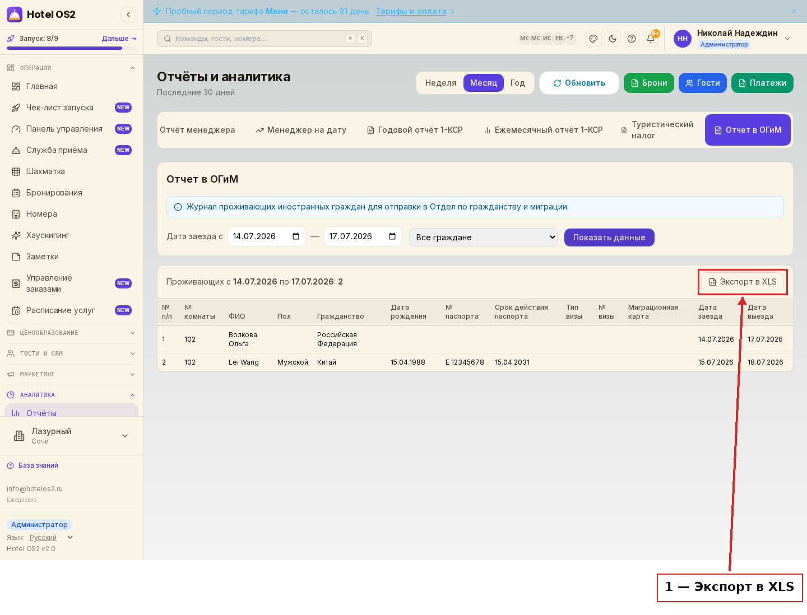Expand the ЦЕНООБРАЗОВАНИЕ section
Image resolution: width=807 pixels, height=615 pixels.
pos(71,333)
